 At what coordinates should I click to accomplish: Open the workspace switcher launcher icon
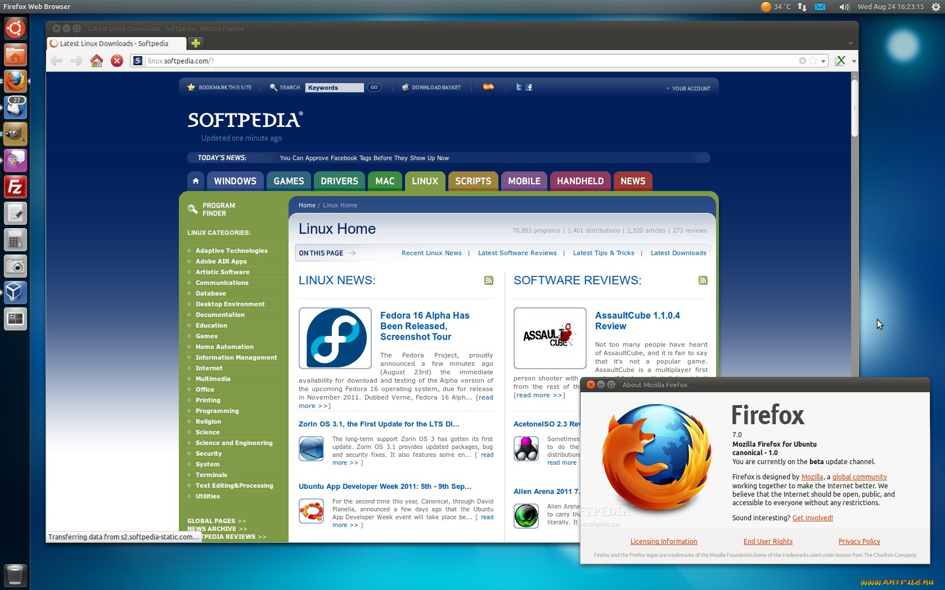point(15,319)
